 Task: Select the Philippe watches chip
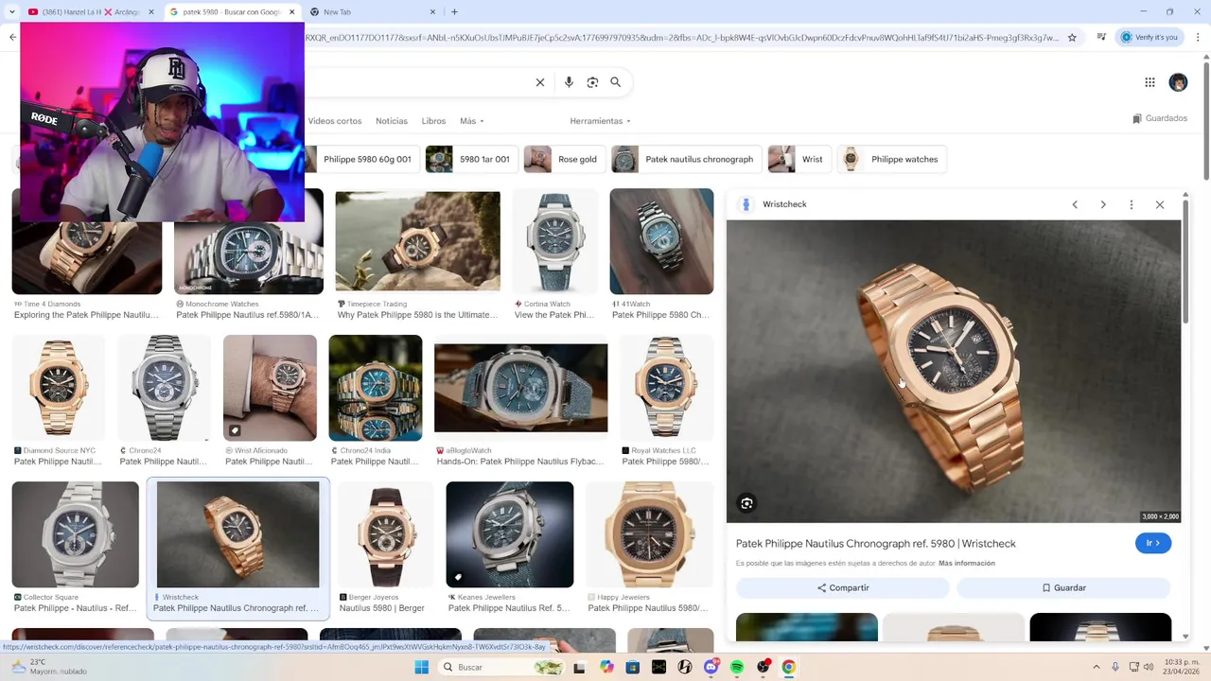coord(892,159)
